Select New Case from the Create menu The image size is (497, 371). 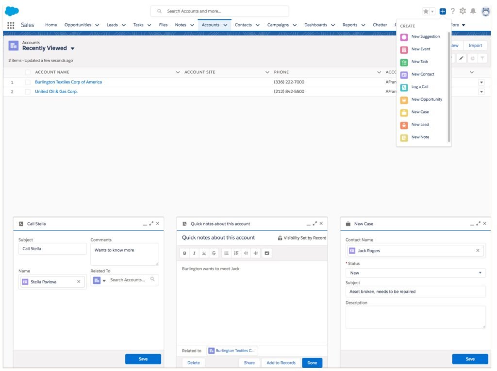point(420,112)
